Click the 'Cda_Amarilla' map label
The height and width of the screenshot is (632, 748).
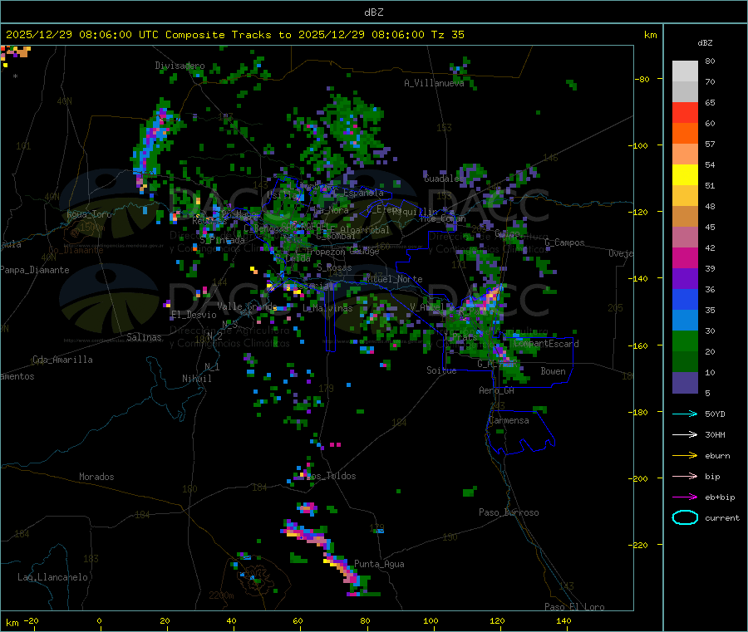coord(62,360)
